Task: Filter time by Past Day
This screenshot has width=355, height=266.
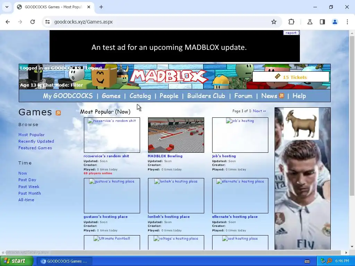Action: pos(27,180)
